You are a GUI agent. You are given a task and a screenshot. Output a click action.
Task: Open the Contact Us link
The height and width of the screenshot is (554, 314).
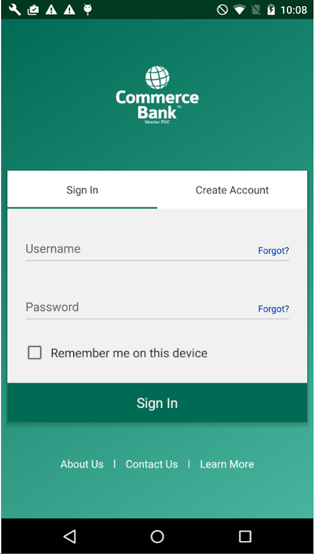pos(151,464)
